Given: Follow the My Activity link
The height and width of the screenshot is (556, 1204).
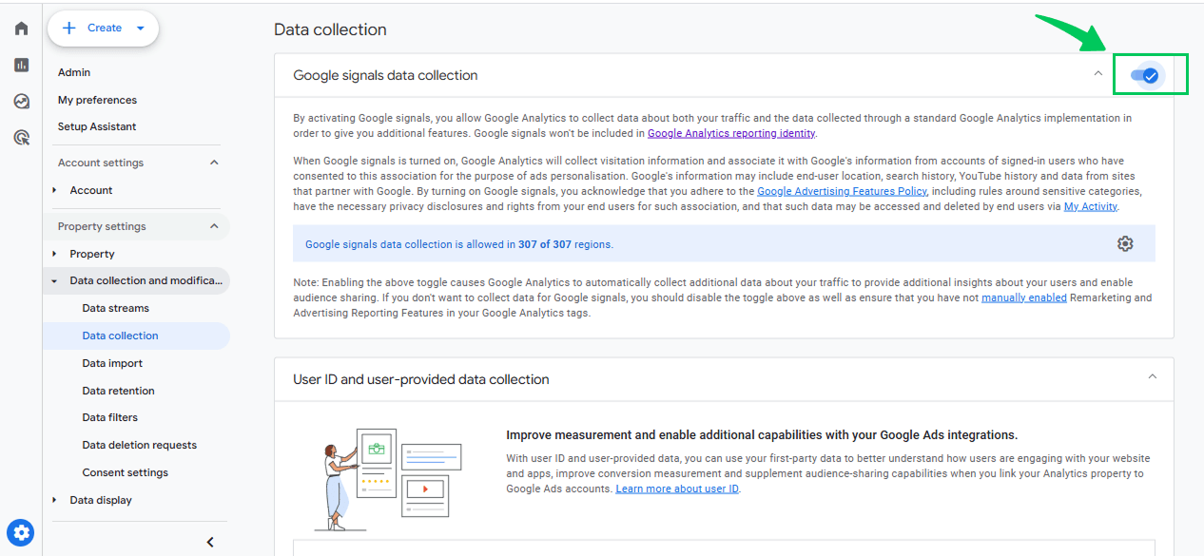Looking at the screenshot, I should 1091,206.
